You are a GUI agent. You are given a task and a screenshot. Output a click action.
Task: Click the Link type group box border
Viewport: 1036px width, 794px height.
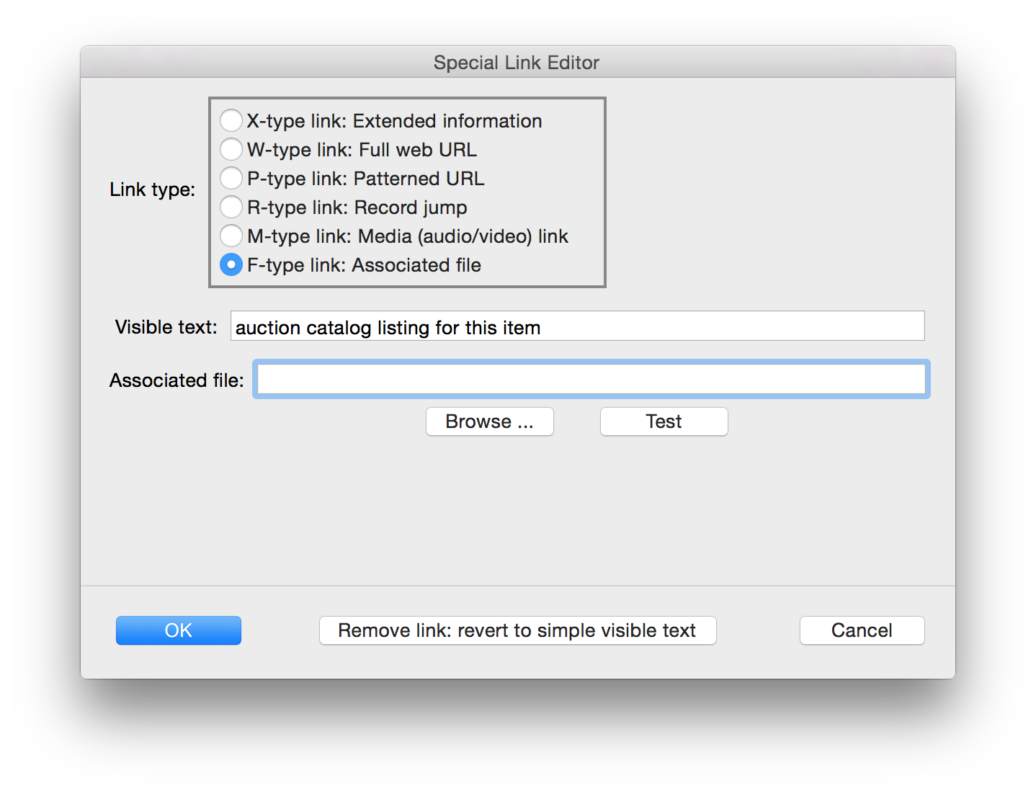click(407, 97)
